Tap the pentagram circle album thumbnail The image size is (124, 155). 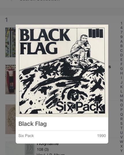[x=10, y=119]
